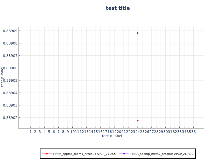Screen dimensions: 223x159
Task: Click x-axis tick label 5
Action: pyautogui.click(x=49, y=132)
